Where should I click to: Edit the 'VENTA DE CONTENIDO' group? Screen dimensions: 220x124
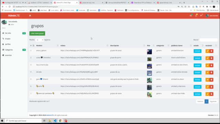coord(207,94)
